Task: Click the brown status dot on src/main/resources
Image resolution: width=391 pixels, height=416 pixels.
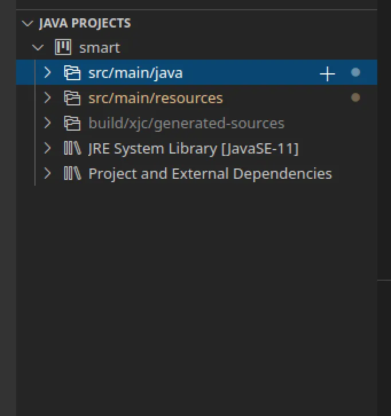Action: pyautogui.click(x=355, y=97)
